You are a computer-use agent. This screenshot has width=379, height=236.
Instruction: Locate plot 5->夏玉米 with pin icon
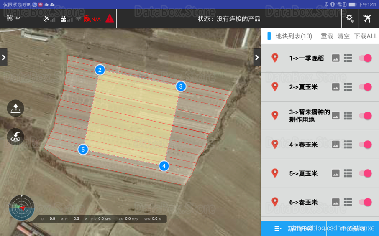click(275, 173)
